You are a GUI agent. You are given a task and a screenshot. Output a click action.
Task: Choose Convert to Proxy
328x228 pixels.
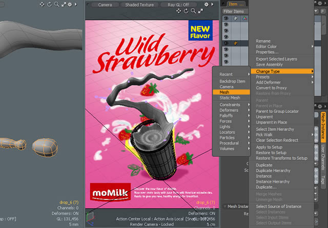(282, 88)
